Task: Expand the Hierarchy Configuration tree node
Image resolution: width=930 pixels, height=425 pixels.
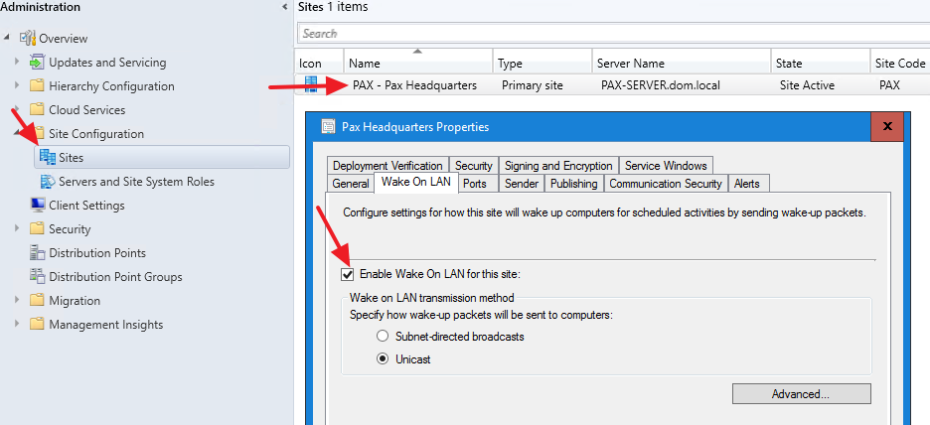Action: (x=17, y=85)
